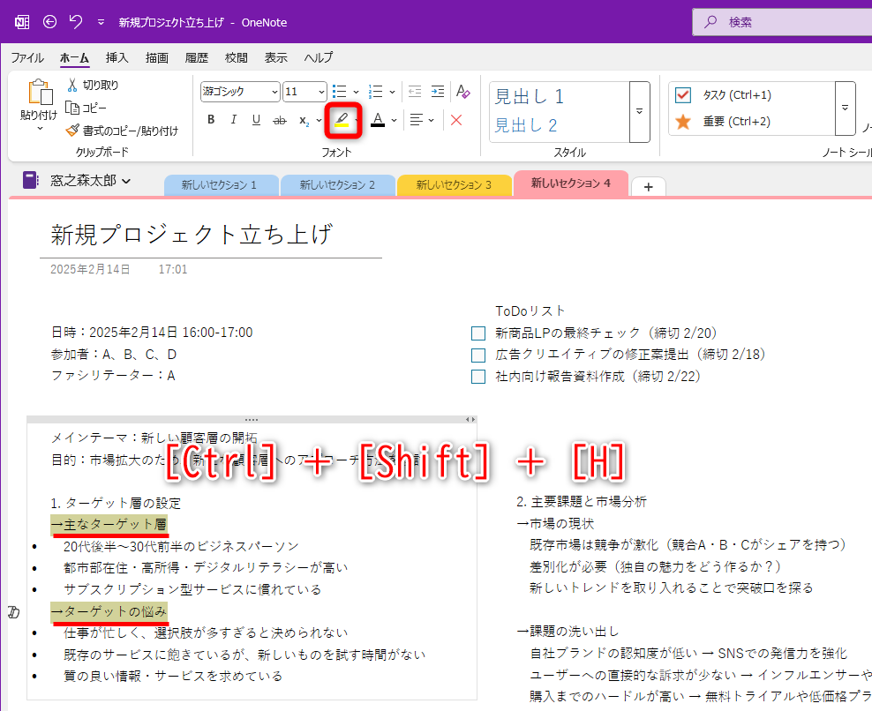Toggle underline formatting
The height and width of the screenshot is (711, 872).
coord(256,120)
